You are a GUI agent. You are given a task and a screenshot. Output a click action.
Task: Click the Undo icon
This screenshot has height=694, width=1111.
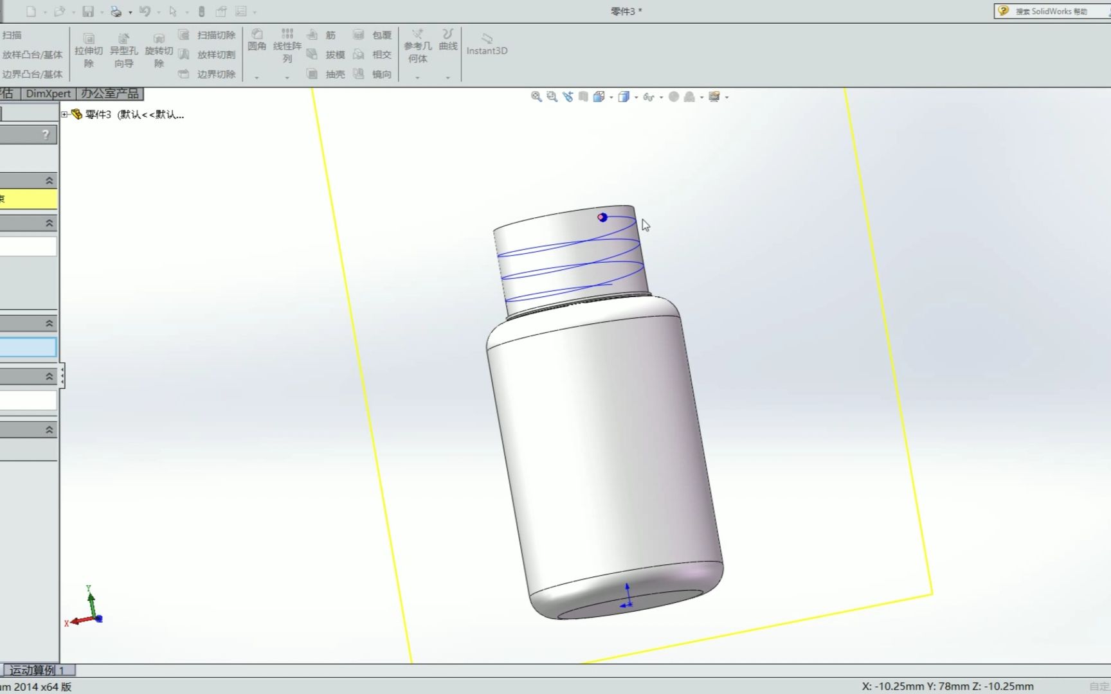[x=145, y=12]
